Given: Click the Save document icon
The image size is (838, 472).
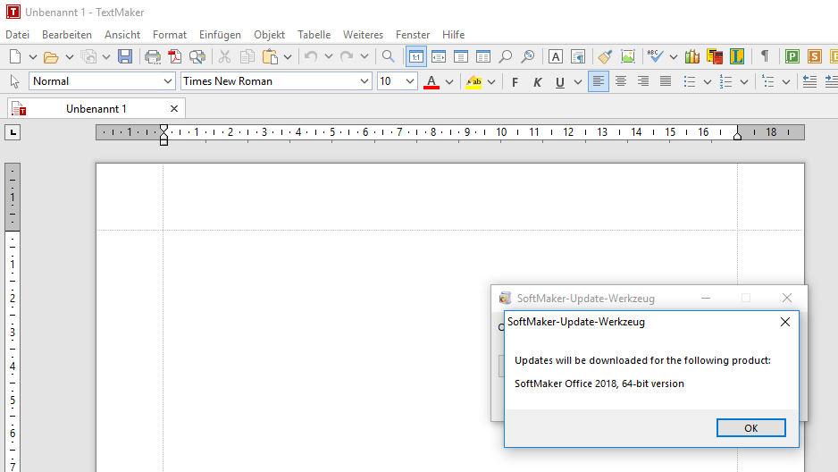Looking at the screenshot, I should [x=125, y=56].
